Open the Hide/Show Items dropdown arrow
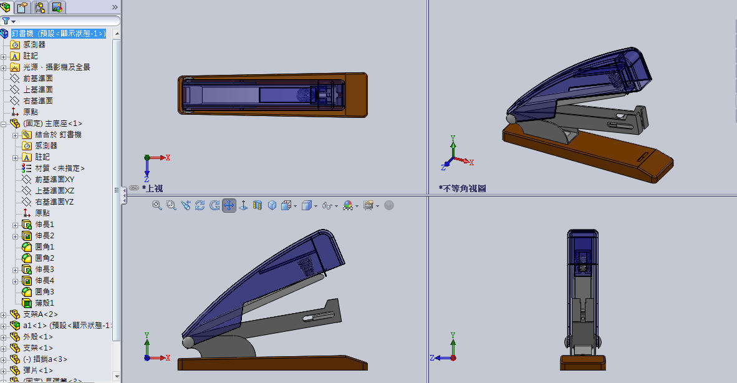Image resolution: width=737 pixels, height=383 pixels. pyautogui.click(x=336, y=206)
